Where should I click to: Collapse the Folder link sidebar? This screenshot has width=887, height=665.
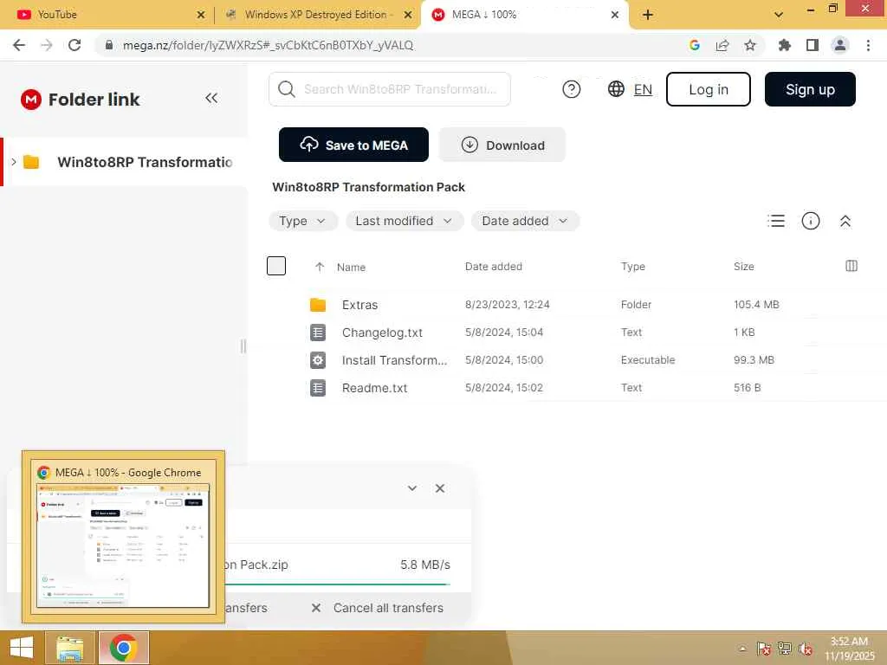[211, 99]
